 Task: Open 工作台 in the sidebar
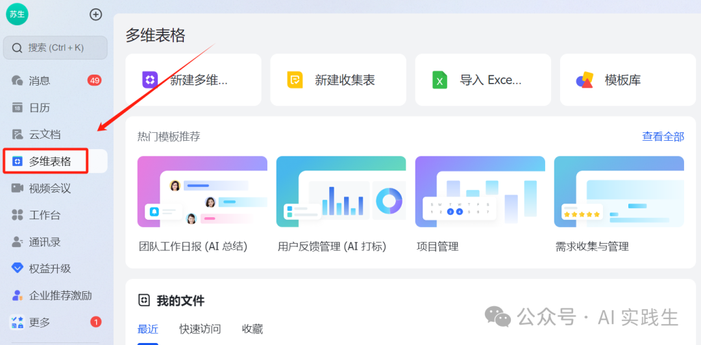coord(55,215)
